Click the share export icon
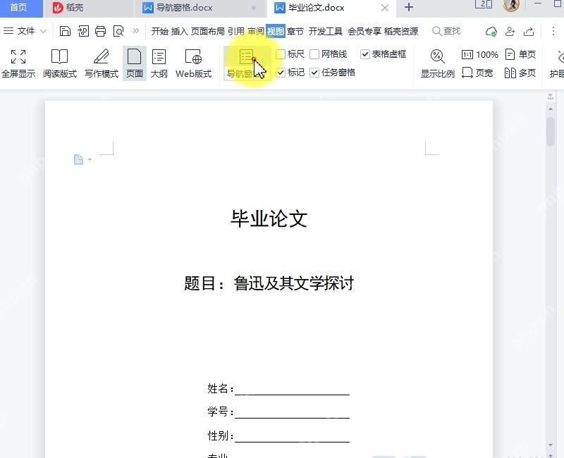The width and height of the screenshot is (564, 458). coord(529,32)
